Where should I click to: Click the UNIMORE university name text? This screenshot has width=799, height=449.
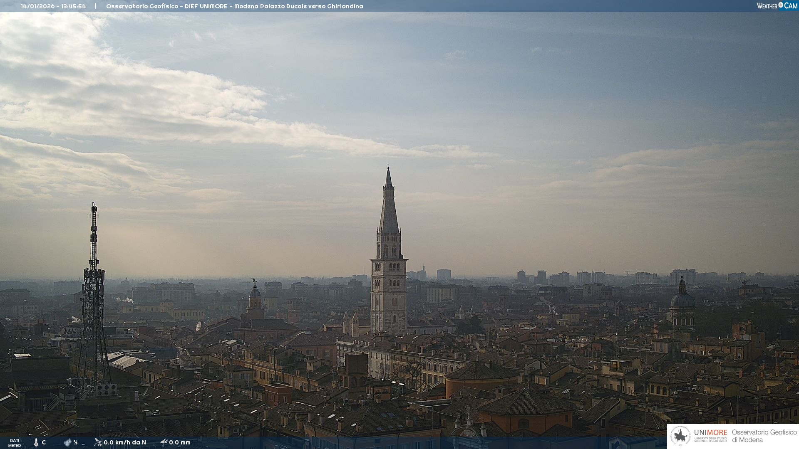point(710,433)
